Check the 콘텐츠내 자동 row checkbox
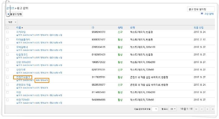Image resolution: width=219 pixels, height=119 pixels. pyautogui.click(x=8, y=85)
